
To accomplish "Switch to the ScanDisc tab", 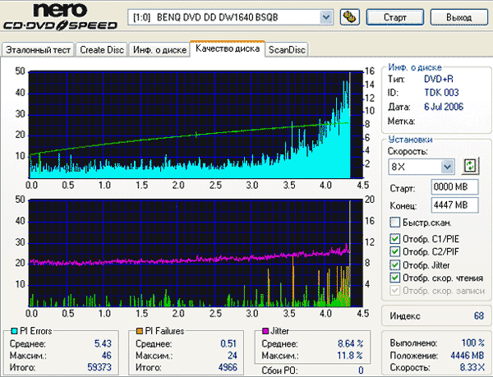I will click(x=287, y=50).
